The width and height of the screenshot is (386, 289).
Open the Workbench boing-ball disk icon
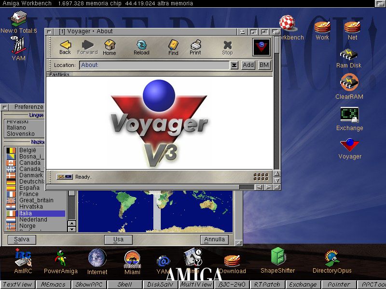287,23
